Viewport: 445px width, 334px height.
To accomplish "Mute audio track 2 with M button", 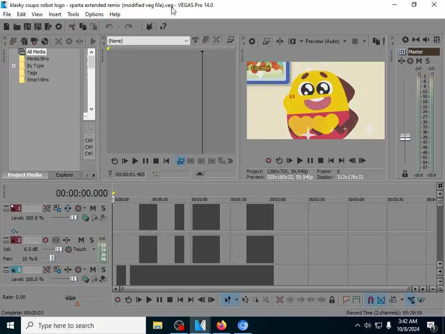I will tap(81, 240).
